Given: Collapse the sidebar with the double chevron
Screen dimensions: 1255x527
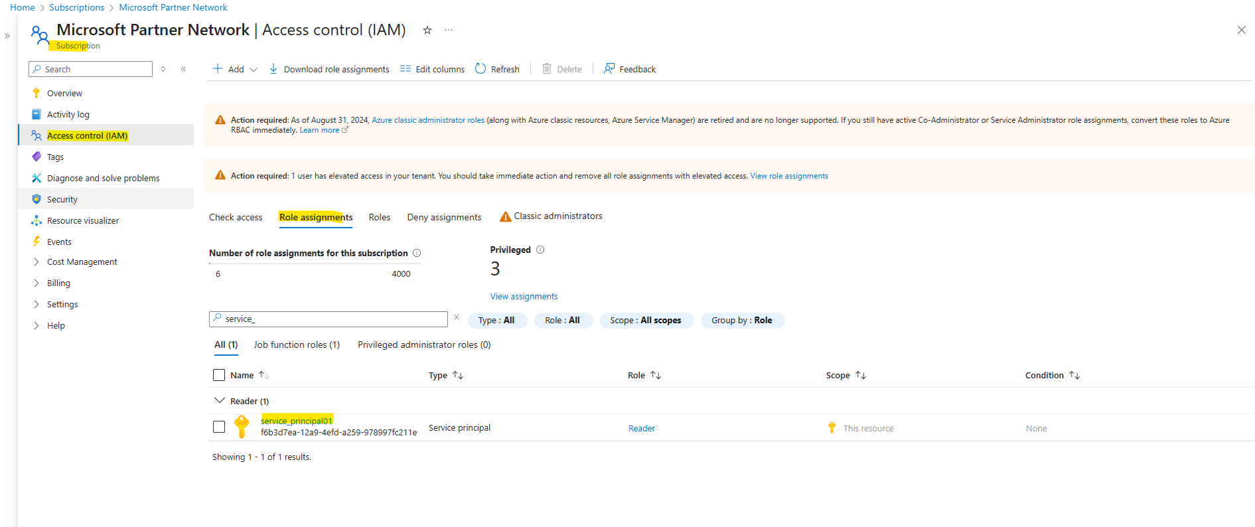Looking at the screenshot, I should 183,69.
